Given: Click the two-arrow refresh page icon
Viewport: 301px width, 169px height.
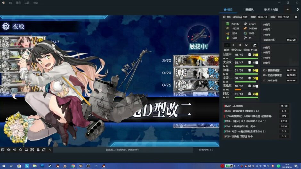Looking at the screenshot, I should [x=44, y=150].
